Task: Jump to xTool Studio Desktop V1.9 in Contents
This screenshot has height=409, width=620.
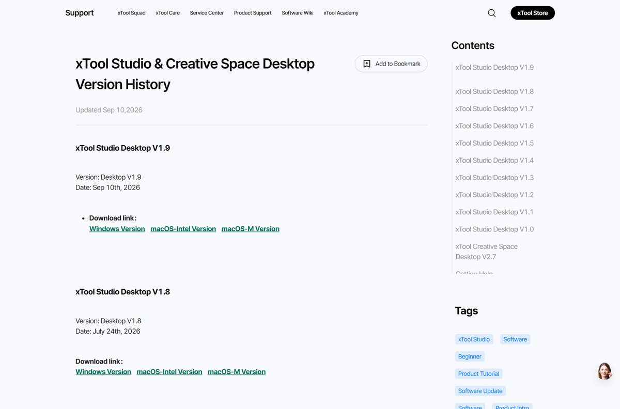Action: coord(494,67)
